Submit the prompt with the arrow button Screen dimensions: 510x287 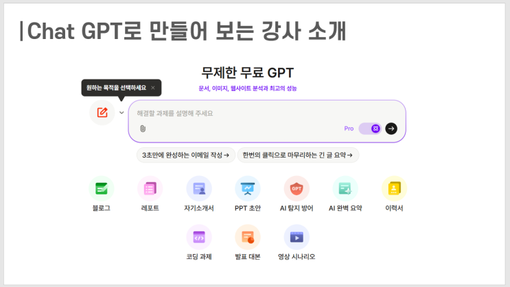click(391, 129)
